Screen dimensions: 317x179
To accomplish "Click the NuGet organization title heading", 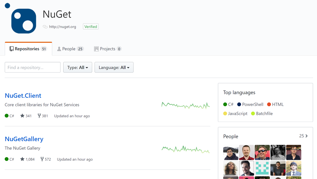I will (57, 14).
